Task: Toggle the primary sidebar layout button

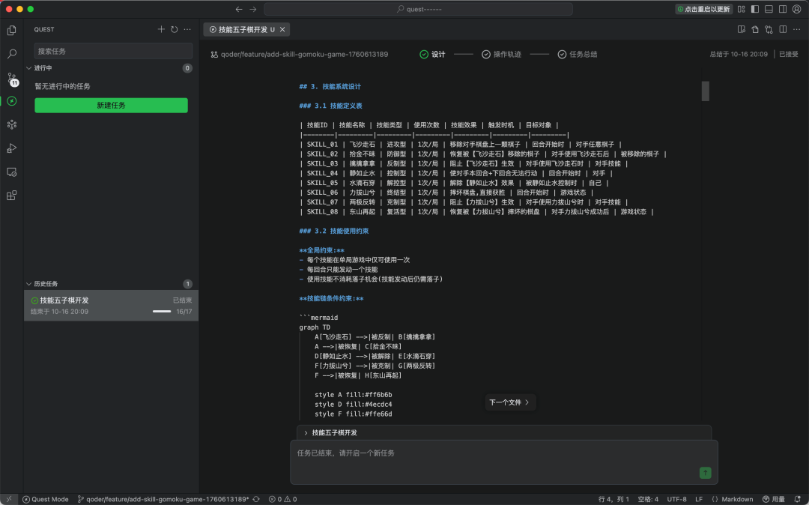Action: click(754, 9)
